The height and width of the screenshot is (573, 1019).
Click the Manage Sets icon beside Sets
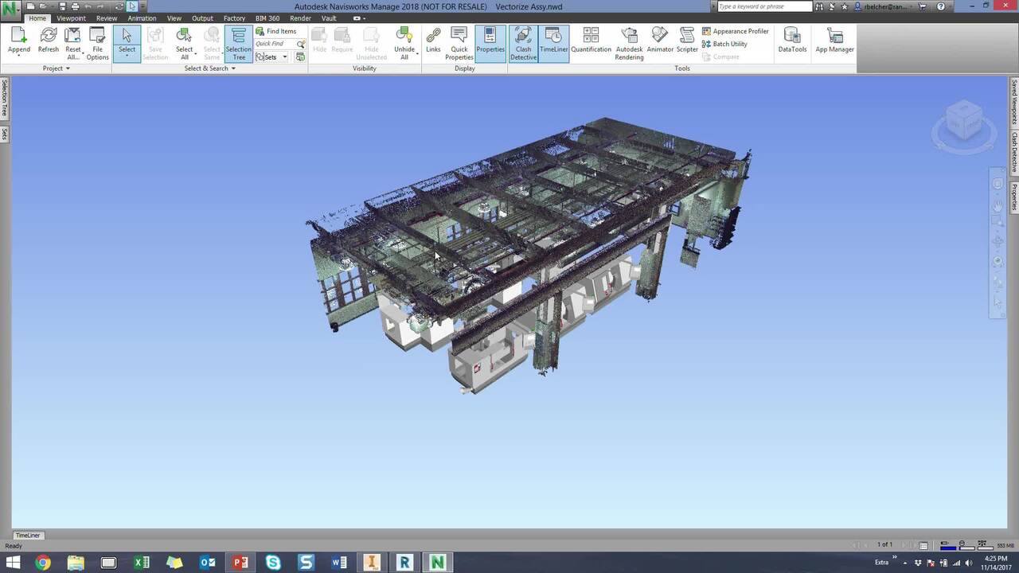300,57
